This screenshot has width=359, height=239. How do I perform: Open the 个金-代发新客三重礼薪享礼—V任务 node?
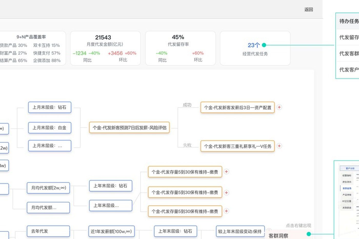[237, 146]
